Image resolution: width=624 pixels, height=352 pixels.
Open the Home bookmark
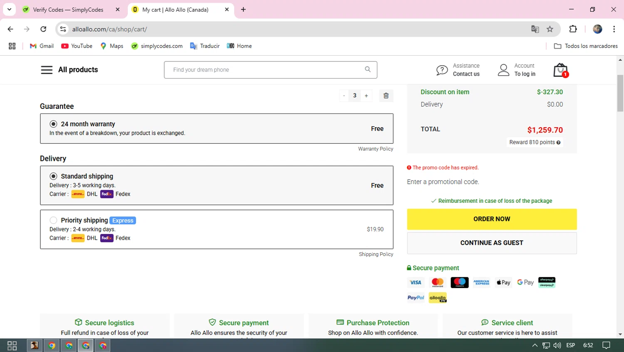(239, 46)
